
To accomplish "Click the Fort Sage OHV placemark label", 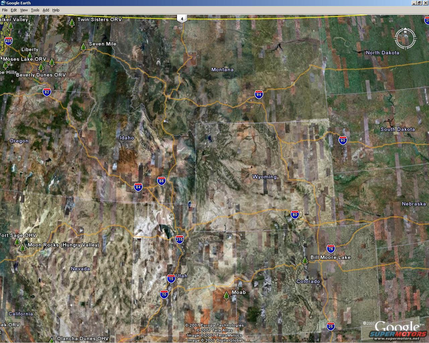I will [18, 235].
